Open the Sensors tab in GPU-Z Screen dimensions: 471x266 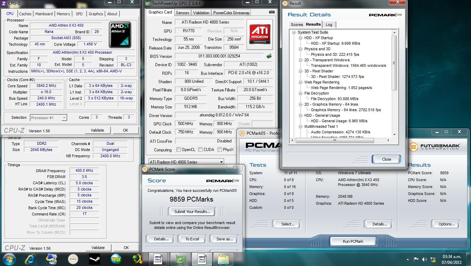pyautogui.click(x=183, y=13)
